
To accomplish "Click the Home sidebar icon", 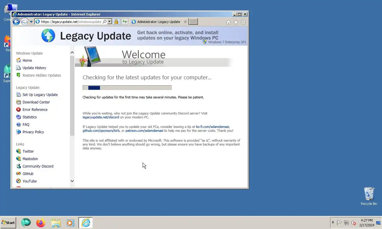I will coord(19,60).
